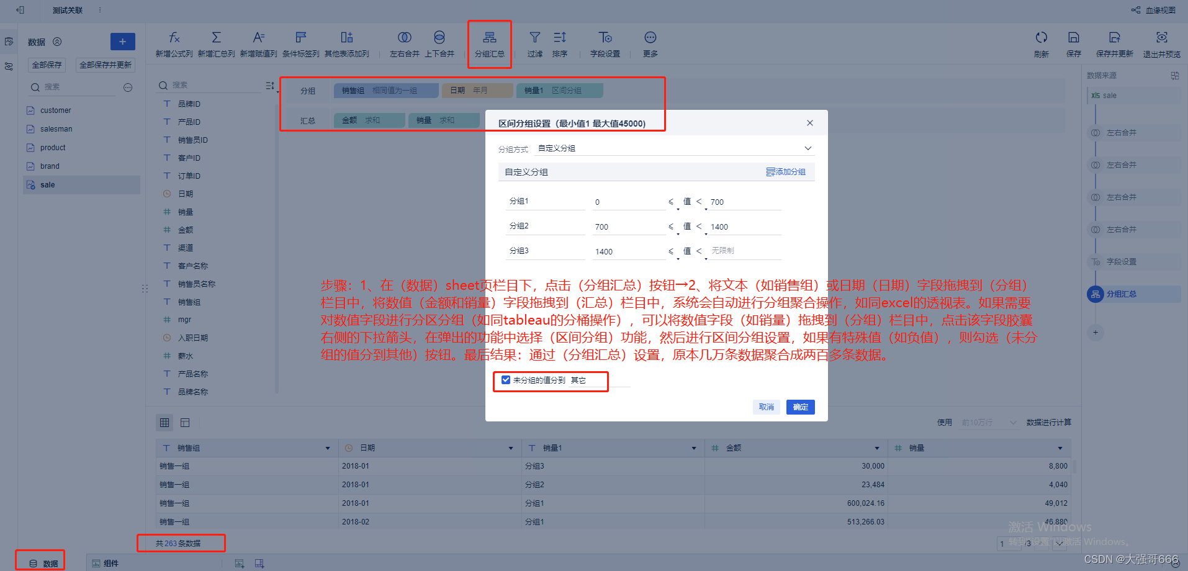Uncheck 未分组的值分到 checkbox

click(x=506, y=380)
